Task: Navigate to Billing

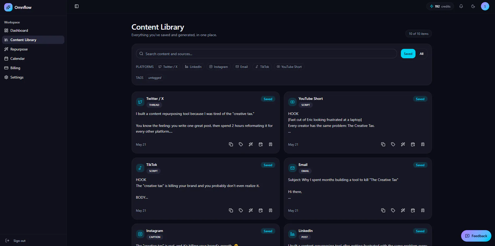Action: [x=33, y=68]
